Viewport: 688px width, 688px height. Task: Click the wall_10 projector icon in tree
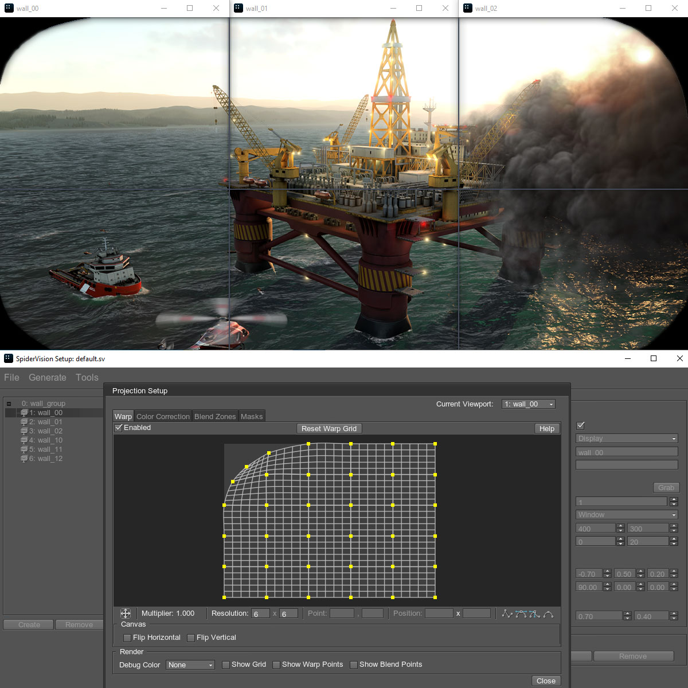[x=24, y=440]
